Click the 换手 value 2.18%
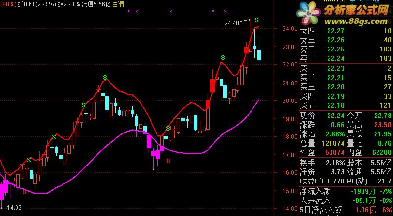Viewport: 393px width, 216px height. (x=335, y=163)
